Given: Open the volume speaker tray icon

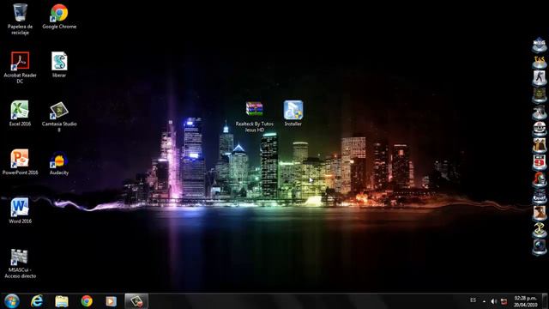Looking at the screenshot, I should click(x=494, y=301).
